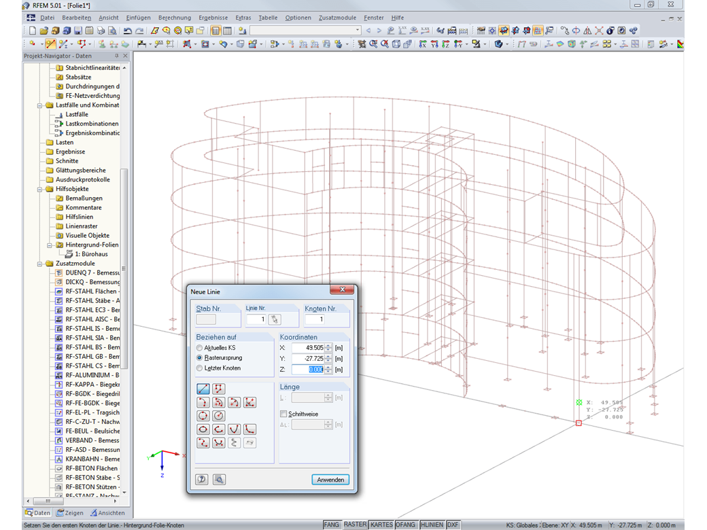
Task: Toggle the RASTER status bar button
Action: (355, 525)
